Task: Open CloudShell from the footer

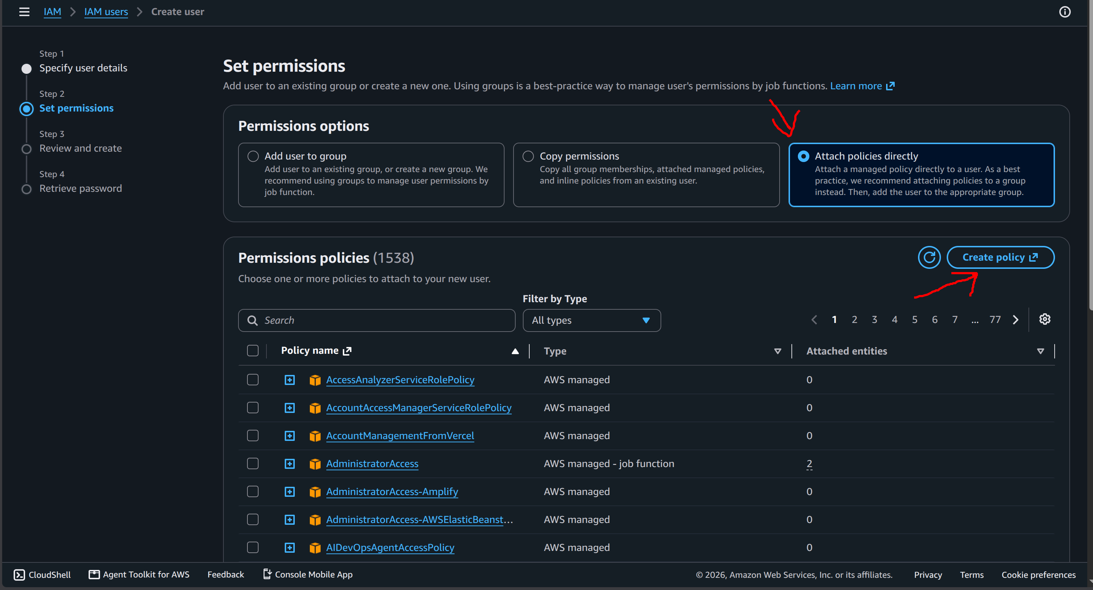Action: click(42, 574)
